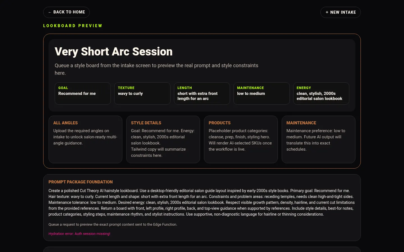404x252 pixels.
Task: Open the Style Details panel
Action: tap(163, 139)
